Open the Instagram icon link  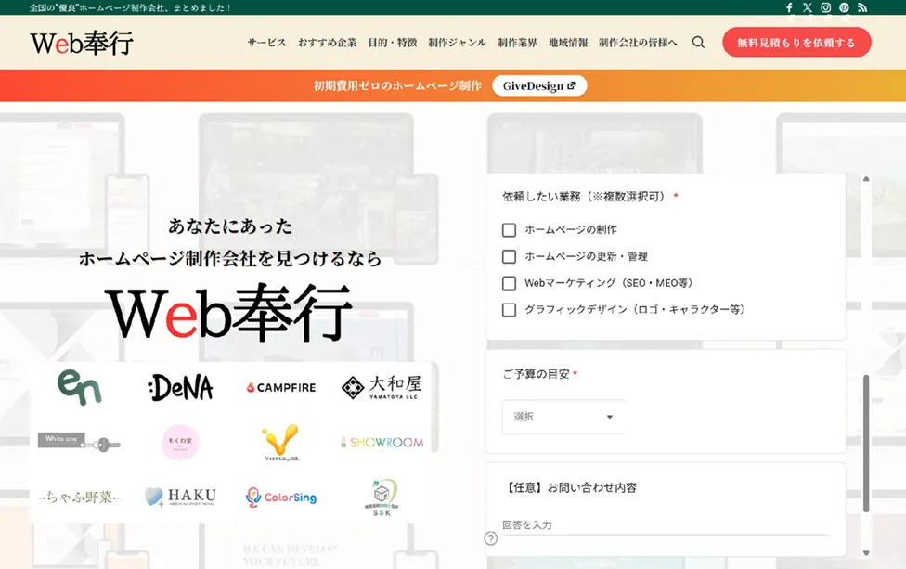click(x=825, y=7)
